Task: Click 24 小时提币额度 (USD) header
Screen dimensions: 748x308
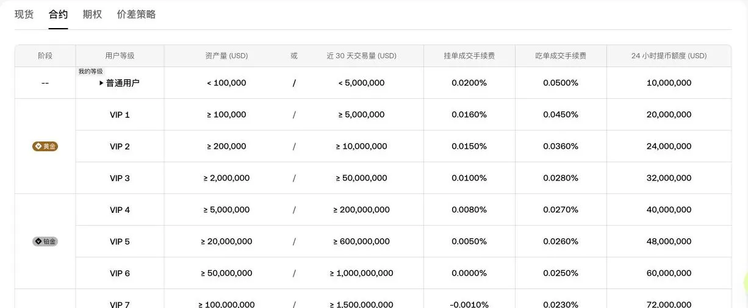Action: pyautogui.click(x=669, y=56)
